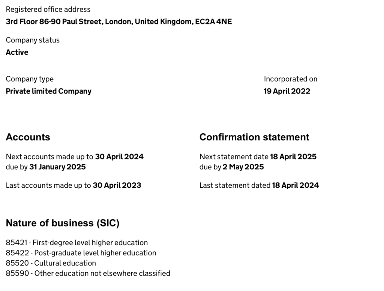384x291 pixels.
Task: Click the Incorporated on label
Action: pyautogui.click(x=291, y=79)
